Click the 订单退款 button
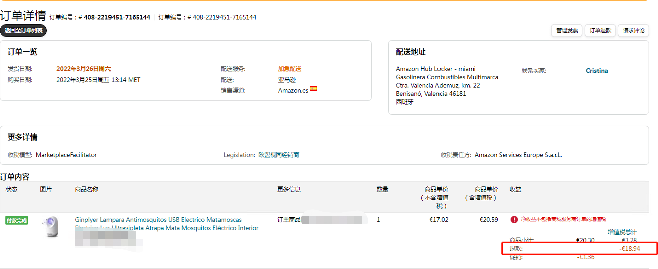The height and width of the screenshot is (269, 658). [600, 30]
